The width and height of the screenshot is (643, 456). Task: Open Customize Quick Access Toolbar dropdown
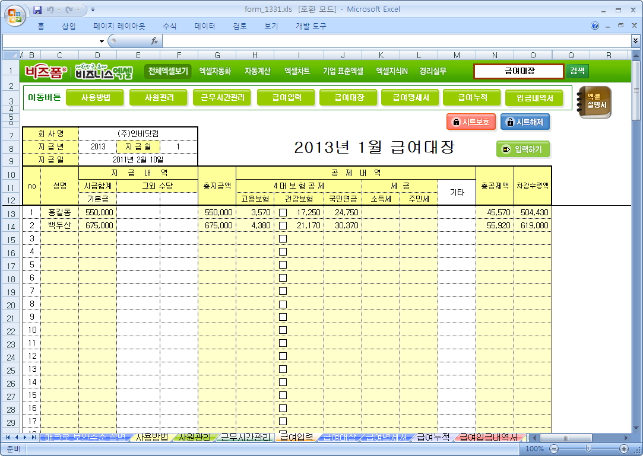click(x=93, y=9)
